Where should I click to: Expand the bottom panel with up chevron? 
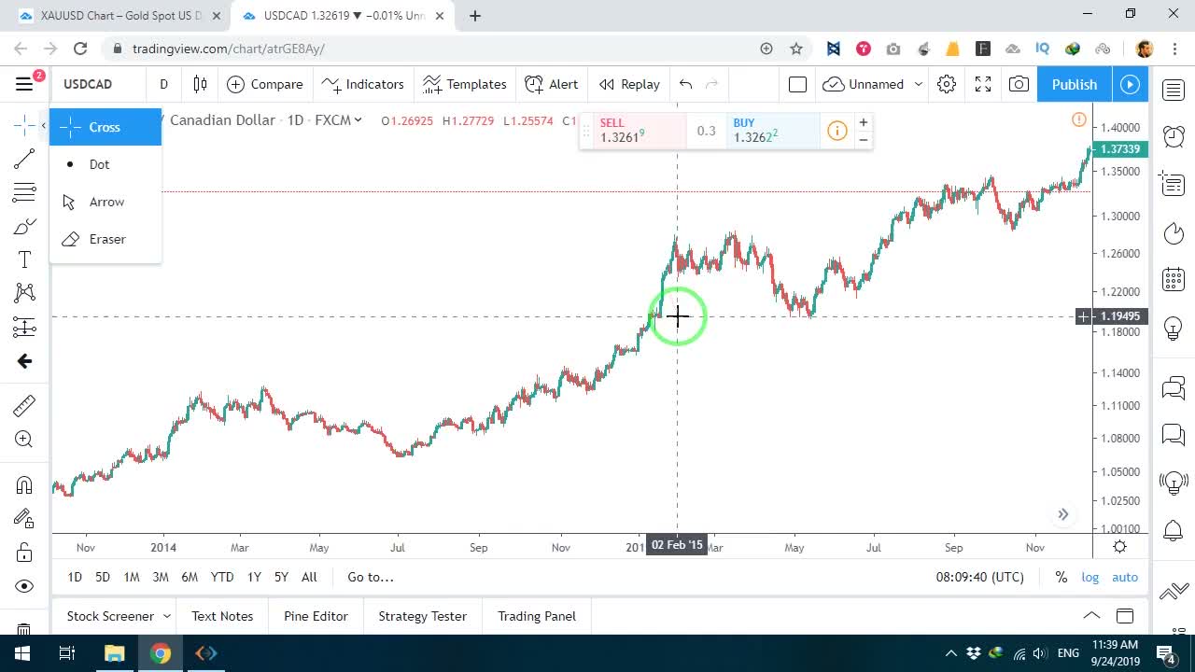click(x=1091, y=616)
